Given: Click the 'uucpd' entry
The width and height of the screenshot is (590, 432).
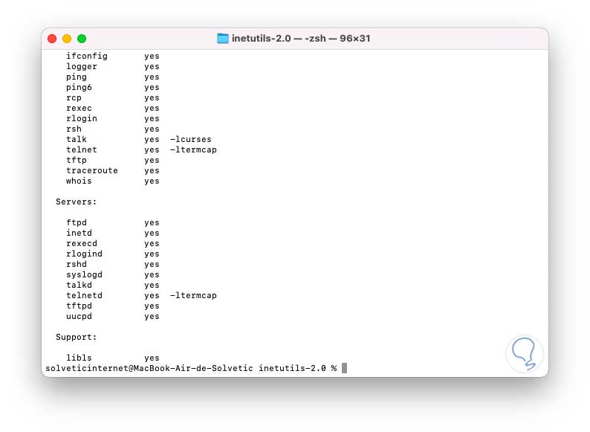Looking at the screenshot, I should click(79, 316).
